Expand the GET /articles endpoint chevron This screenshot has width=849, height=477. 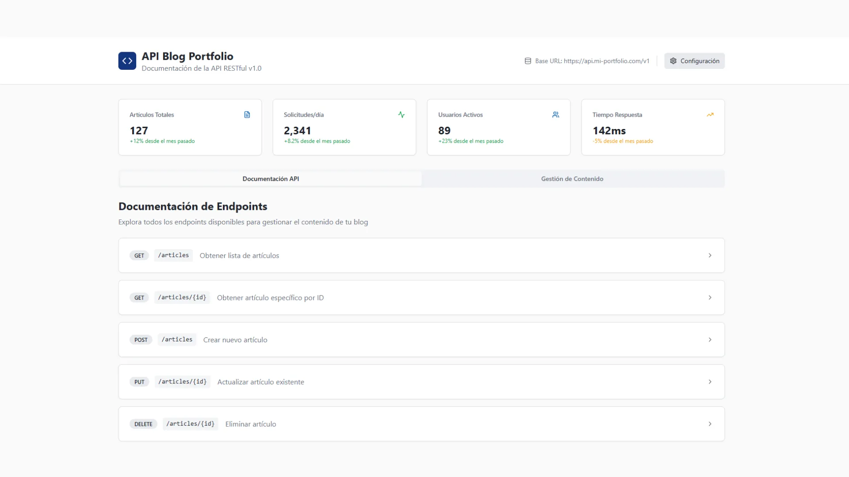click(710, 255)
